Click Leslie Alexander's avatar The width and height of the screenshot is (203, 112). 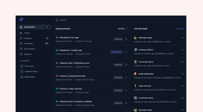pyautogui.click(x=135, y=74)
